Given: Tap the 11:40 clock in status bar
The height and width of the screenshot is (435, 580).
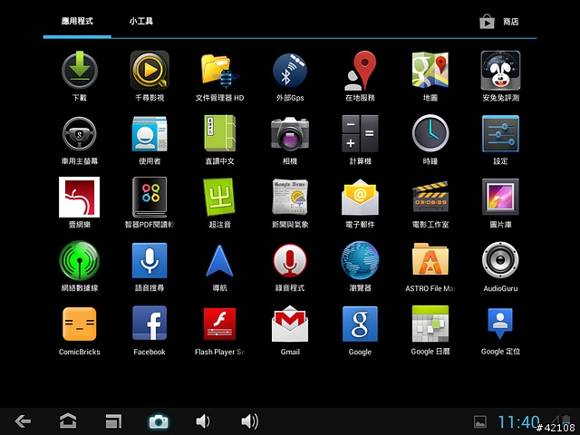Looking at the screenshot, I should pos(518,422).
